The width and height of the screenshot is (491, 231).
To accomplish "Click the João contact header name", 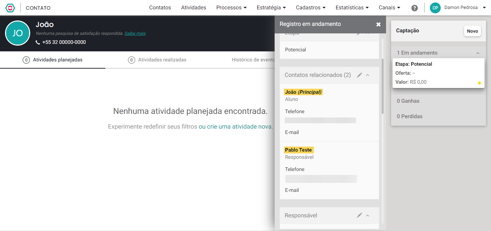I will (45, 25).
